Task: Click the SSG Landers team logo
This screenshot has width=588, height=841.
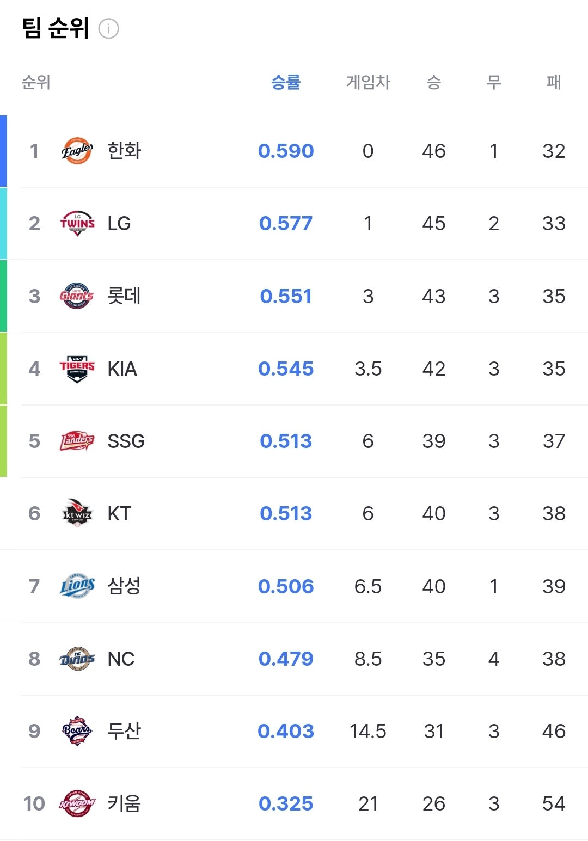Action: click(77, 441)
